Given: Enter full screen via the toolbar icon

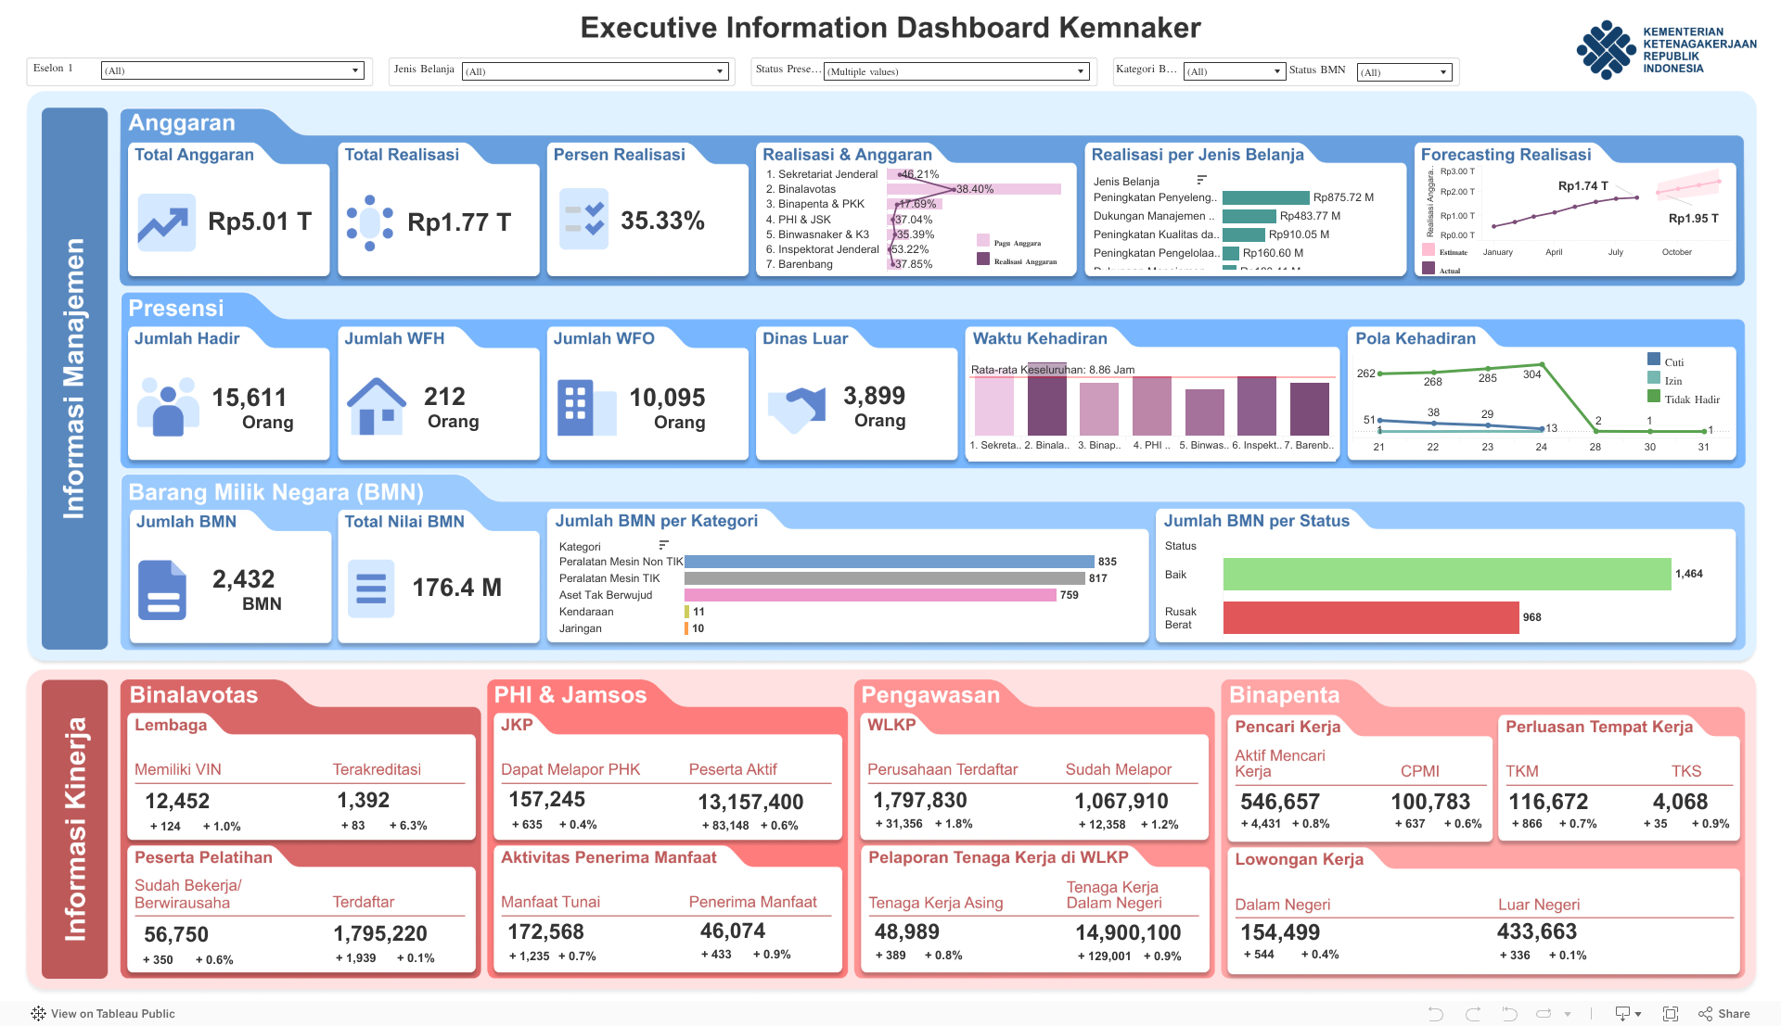Looking at the screenshot, I should 1671,1013.
